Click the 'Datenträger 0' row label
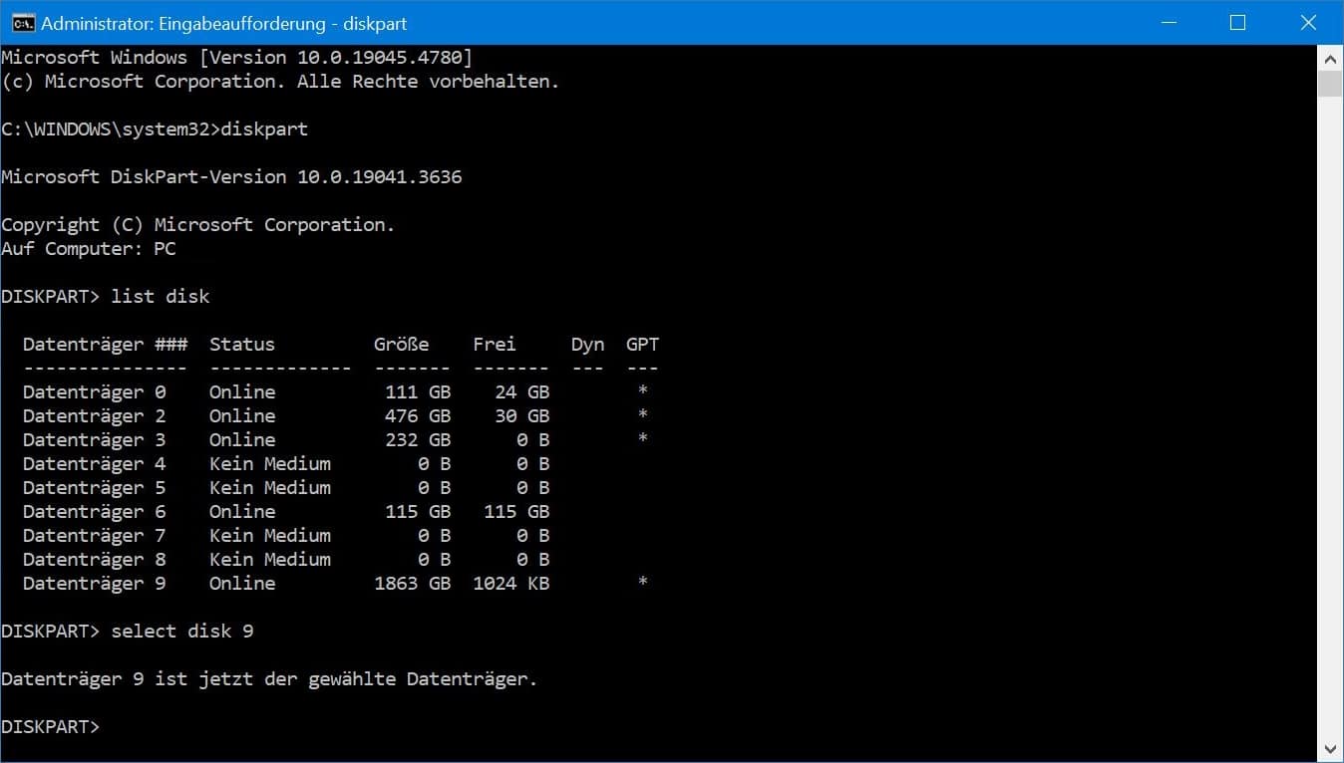1344x763 pixels. pos(95,392)
